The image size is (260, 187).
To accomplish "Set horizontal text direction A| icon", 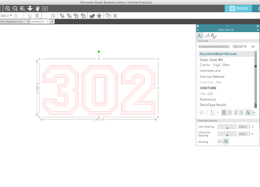I will tap(248, 113).
